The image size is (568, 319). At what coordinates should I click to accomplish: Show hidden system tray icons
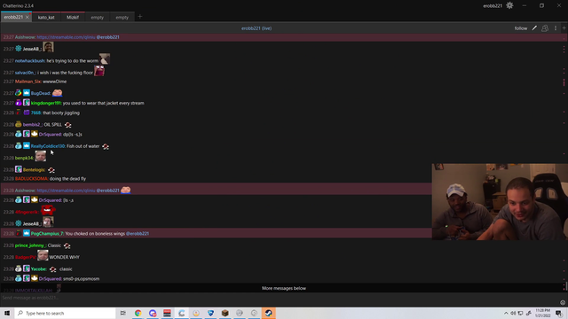click(x=506, y=313)
